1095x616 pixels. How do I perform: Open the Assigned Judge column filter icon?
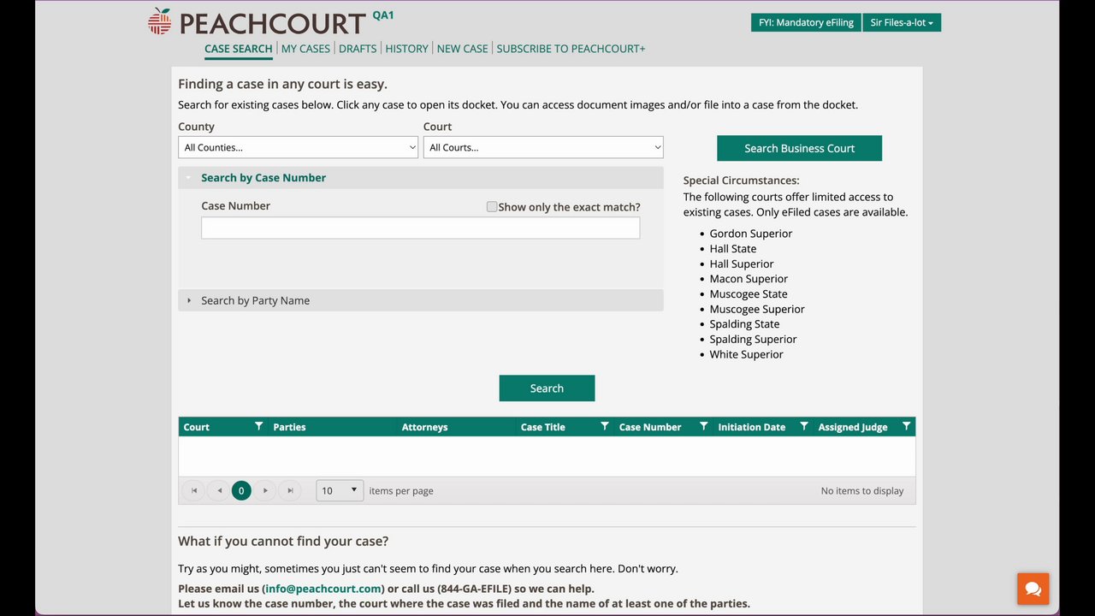coord(906,426)
